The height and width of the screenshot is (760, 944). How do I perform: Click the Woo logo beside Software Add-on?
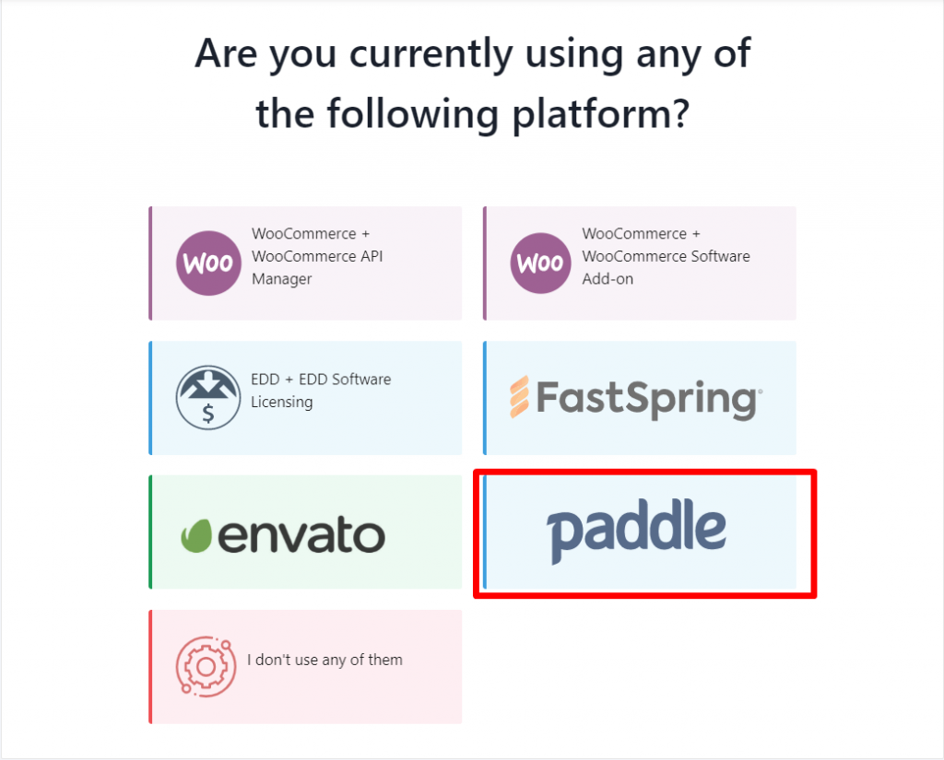pyautogui.click(x=540, y=263)
